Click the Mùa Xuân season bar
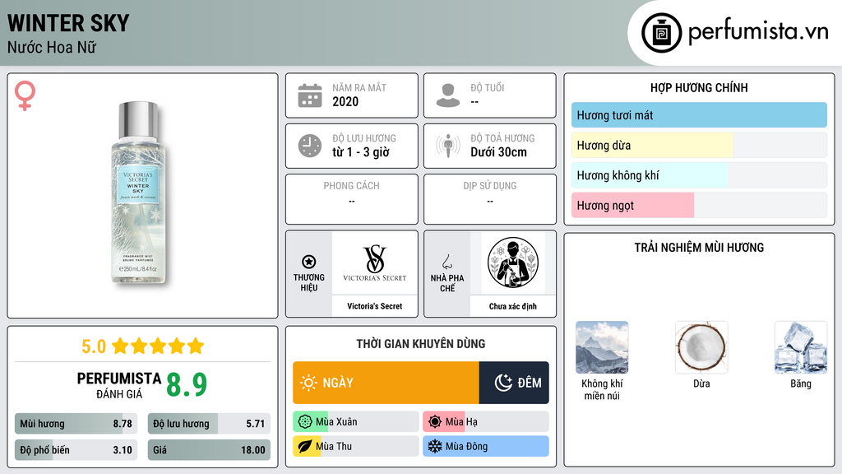The image size is (842, 474). pyautogui.click(x=355, y=422)
